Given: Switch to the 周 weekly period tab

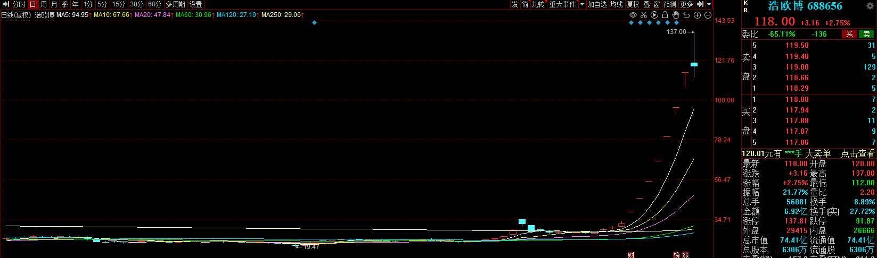Looking at the screenshot, I should coord(44,4).
